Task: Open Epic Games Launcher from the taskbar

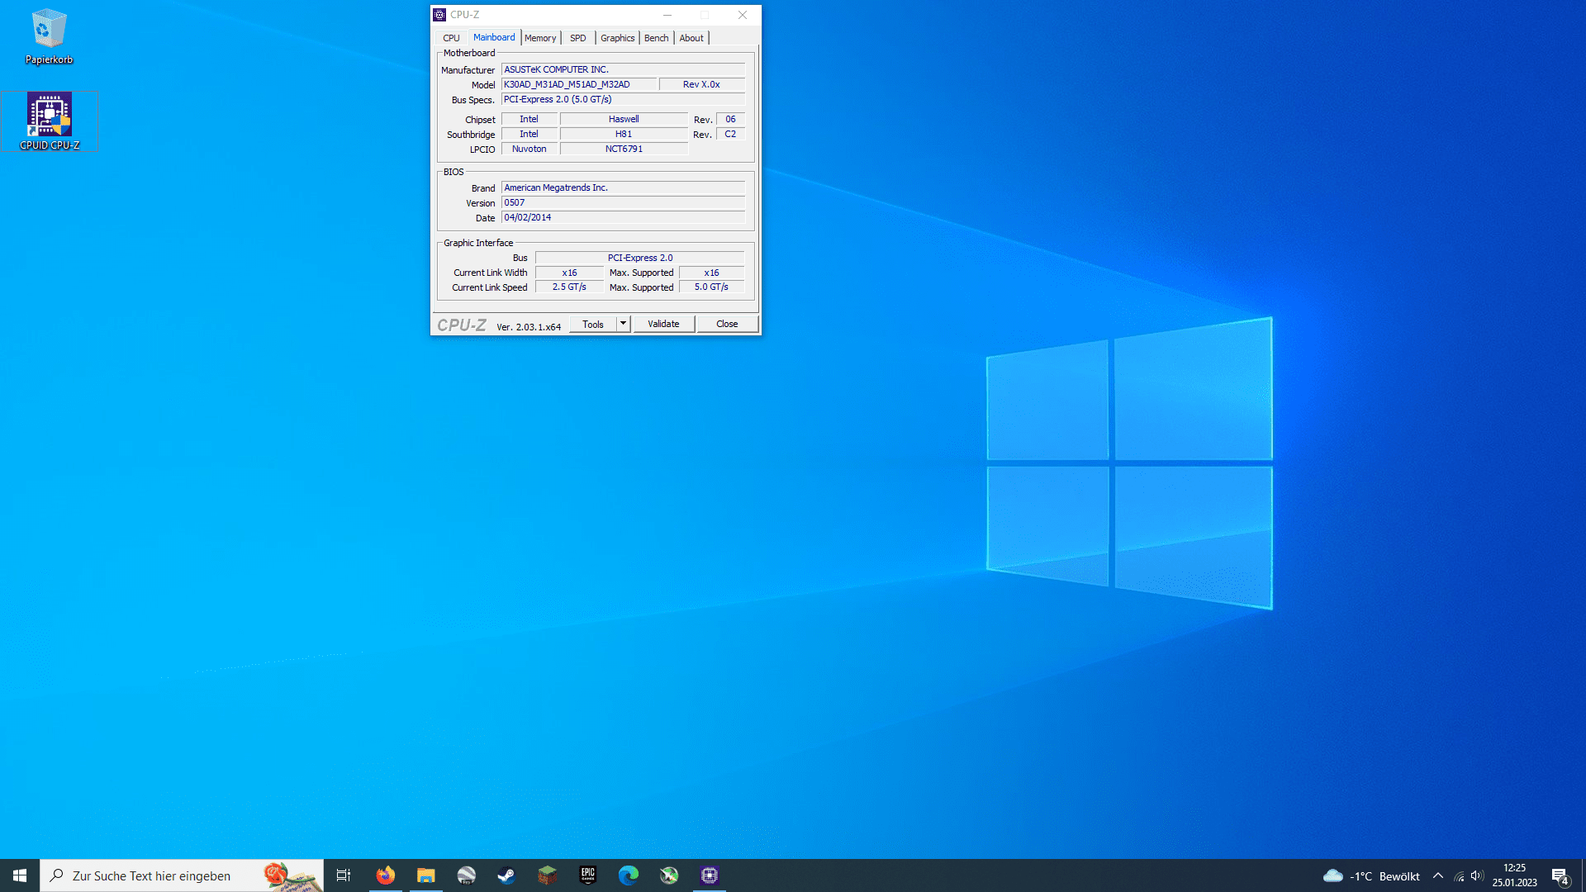Action: tap(587, 875)
